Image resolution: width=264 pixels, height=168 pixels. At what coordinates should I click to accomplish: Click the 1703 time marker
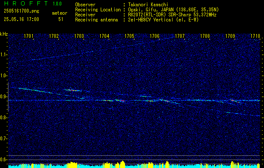tap(79, 36)
